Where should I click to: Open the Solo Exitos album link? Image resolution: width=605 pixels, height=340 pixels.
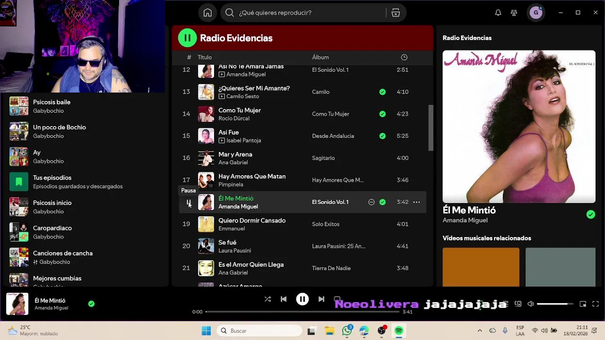pyautogui.click(x=326, y=224)
